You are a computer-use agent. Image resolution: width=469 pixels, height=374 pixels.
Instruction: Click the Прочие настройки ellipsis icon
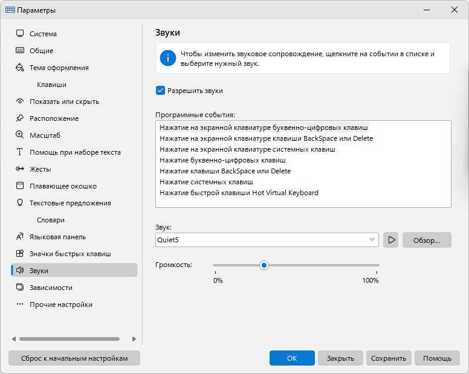pos(20,304)
